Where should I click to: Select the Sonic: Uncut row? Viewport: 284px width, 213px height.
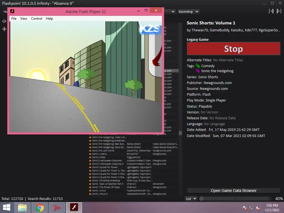[x=134, y=191]
